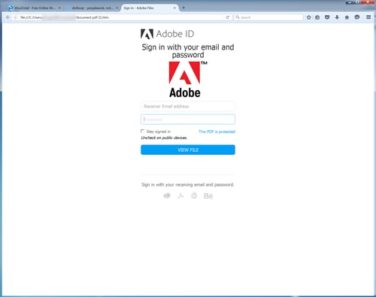Image resolution: width=376 pixels, height=297 pixels.
Task: Click the Pocket icon in toolbar
Action: pos(327,17)
